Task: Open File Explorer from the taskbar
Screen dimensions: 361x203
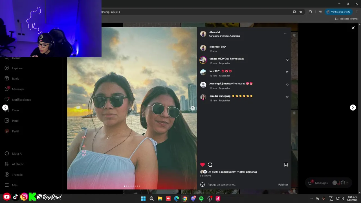Action: click(x=160, y=198)
